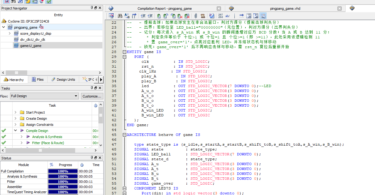Click the ab/ delimiter matching icon
The height and width of the screenshot is (195, 375).
[228, 16]
